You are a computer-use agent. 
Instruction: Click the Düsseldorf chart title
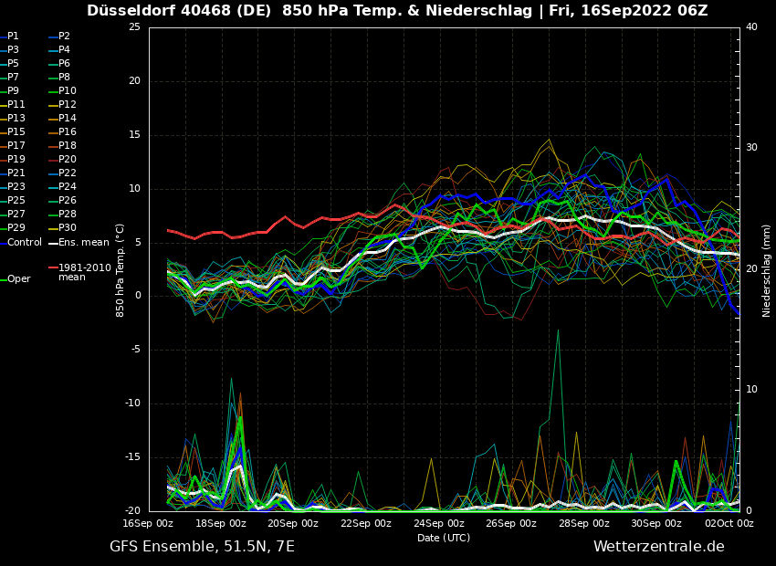click(x=397, y=11)
